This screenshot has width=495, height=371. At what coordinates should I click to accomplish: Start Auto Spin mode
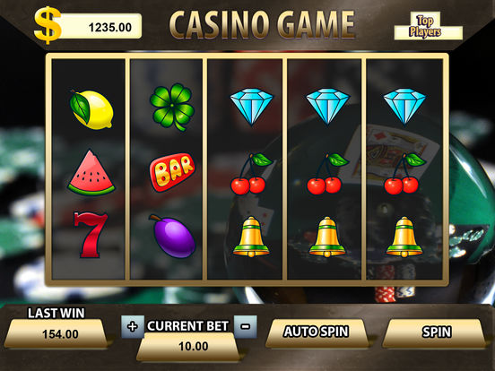[317, 332]
